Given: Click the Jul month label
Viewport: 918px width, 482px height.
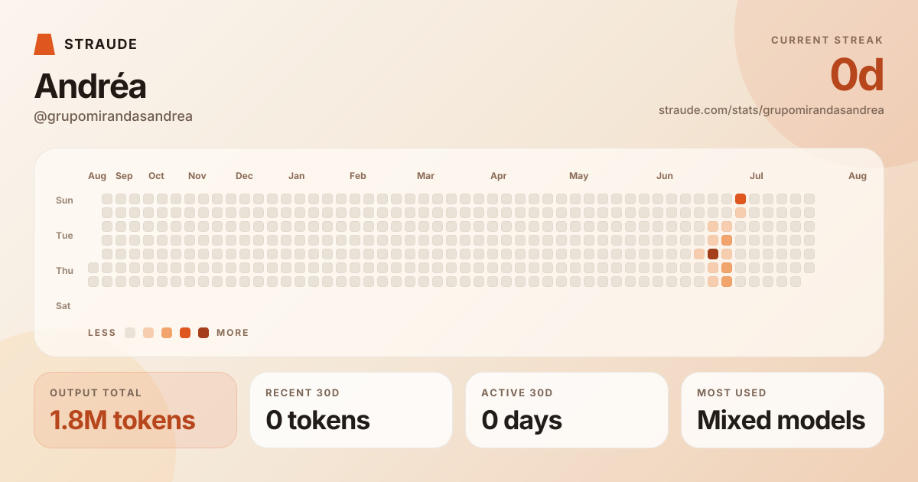Looking at the screenshot, I should (757, 176).
